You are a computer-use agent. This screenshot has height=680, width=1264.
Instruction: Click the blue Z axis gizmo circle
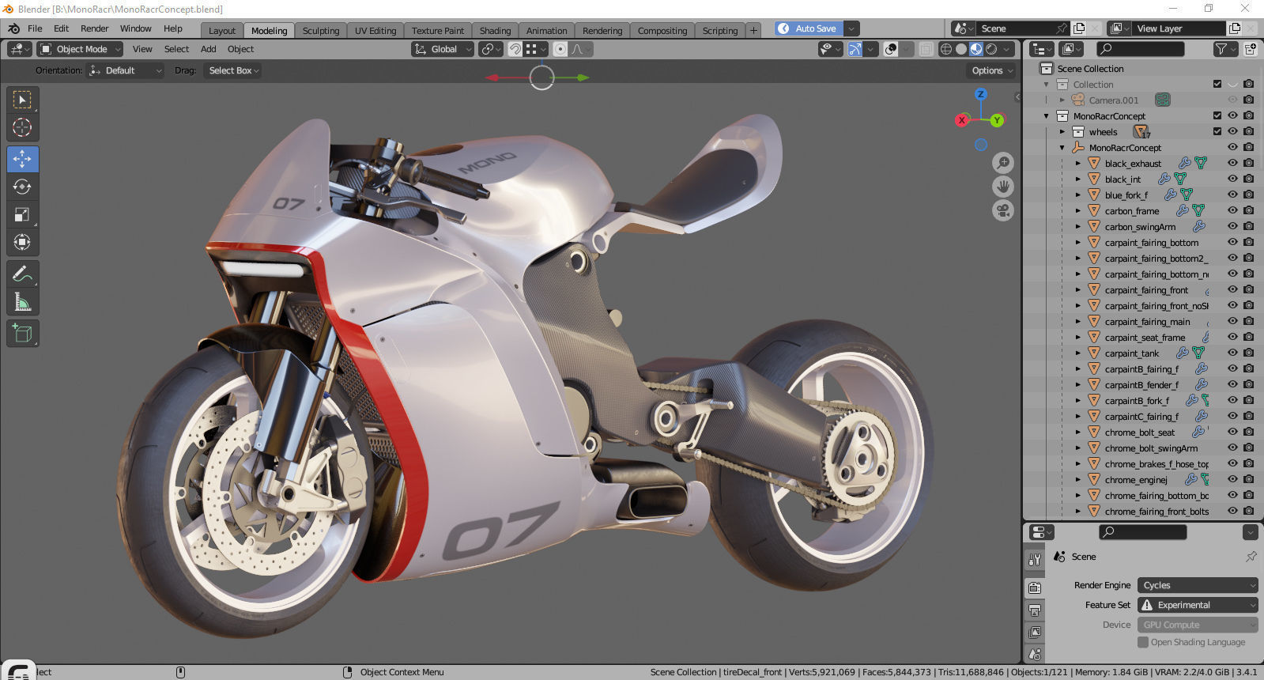point(981,94)
